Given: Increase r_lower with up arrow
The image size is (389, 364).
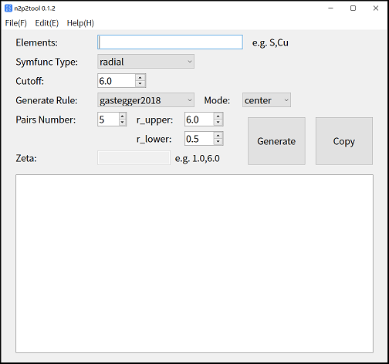Looking at the screenshot, I should coord(218,136).
